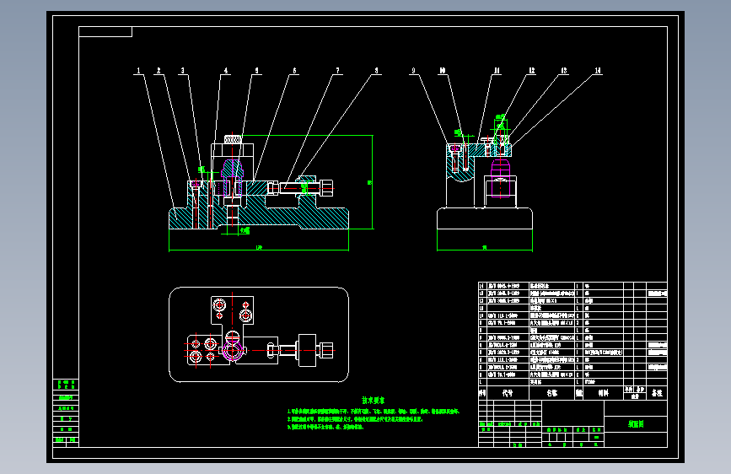
Task: Select the rounded base plate outline in the plan view
Action: [x=259, y=335]
